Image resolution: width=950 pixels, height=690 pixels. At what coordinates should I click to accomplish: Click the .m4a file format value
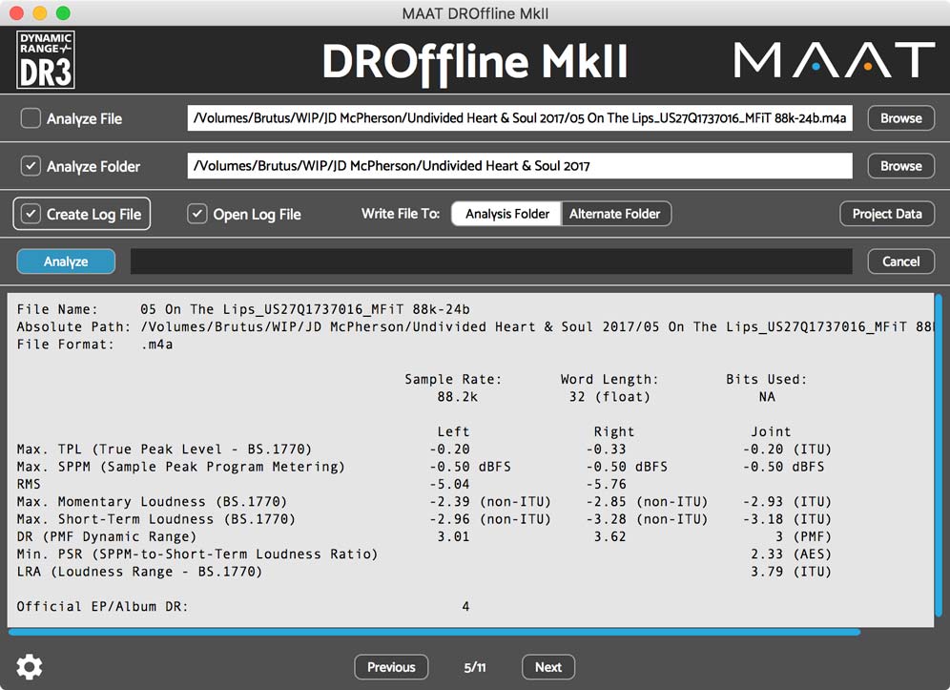(156, 345)
